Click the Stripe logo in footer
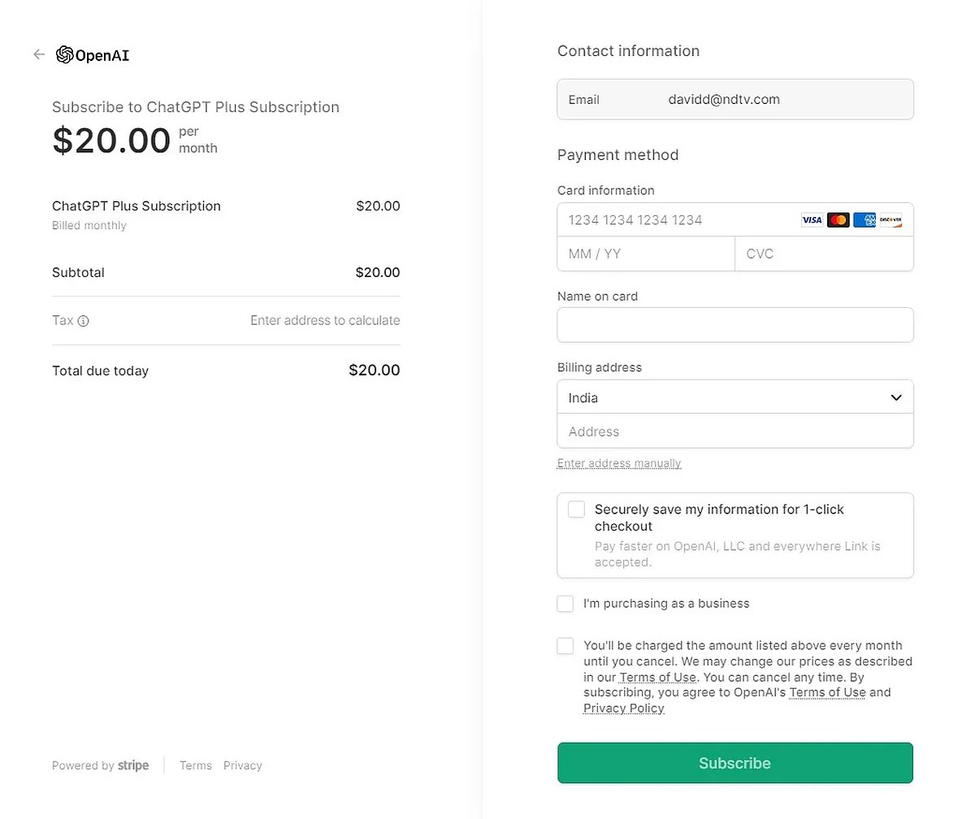Screen dimensions: 975x819 click(133, 765)
